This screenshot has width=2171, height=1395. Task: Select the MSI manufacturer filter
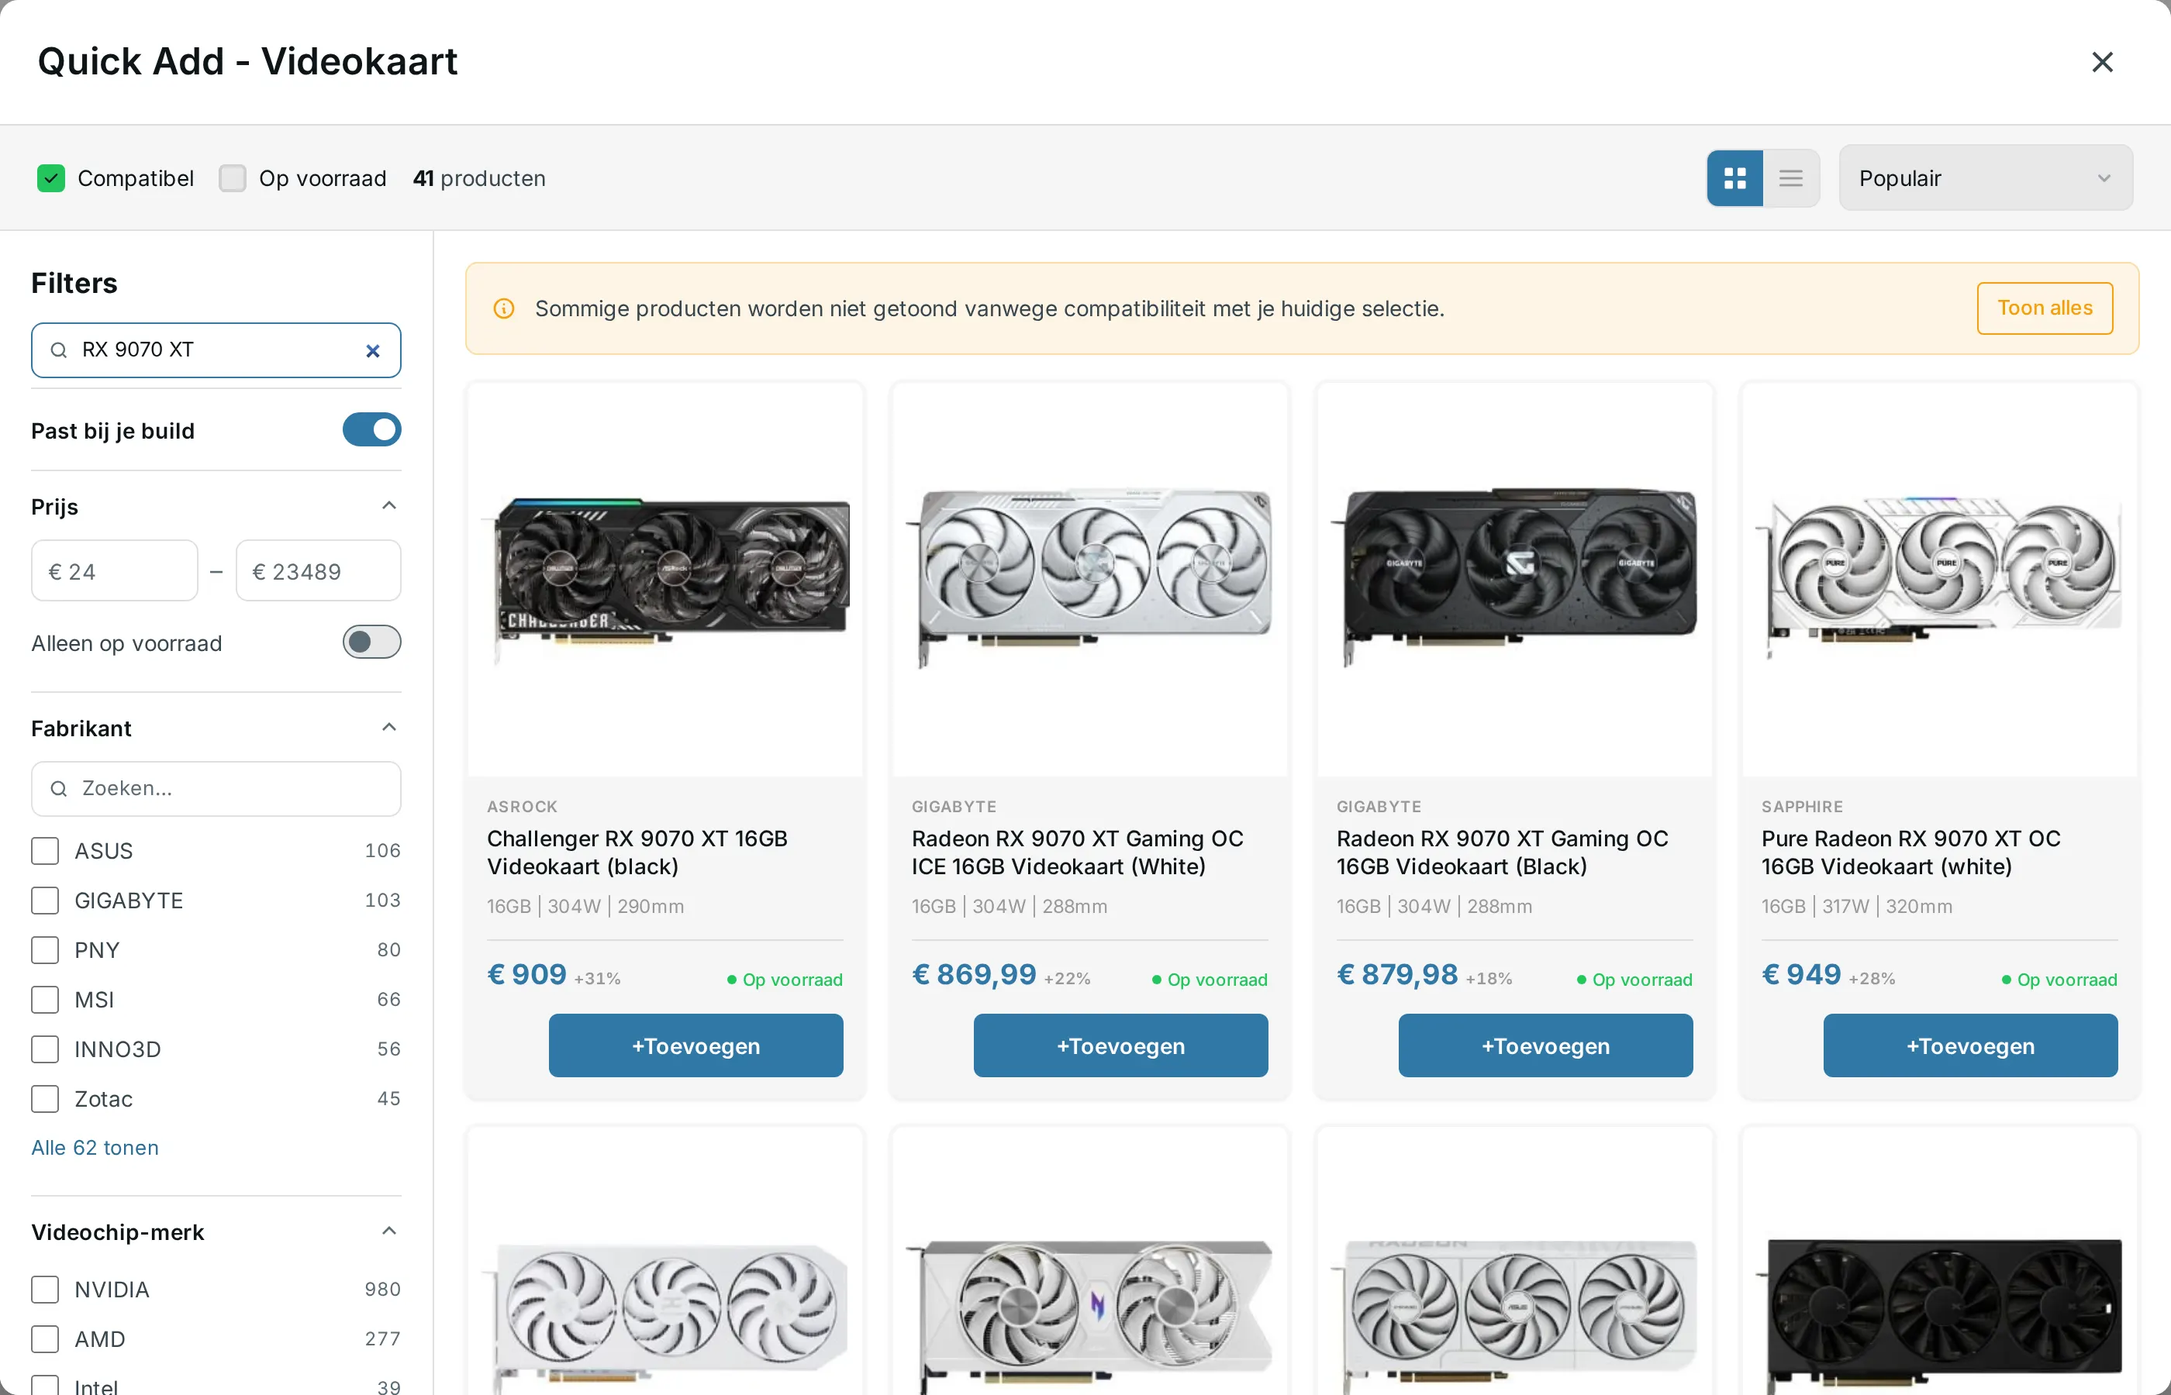(x=45, y=999)
